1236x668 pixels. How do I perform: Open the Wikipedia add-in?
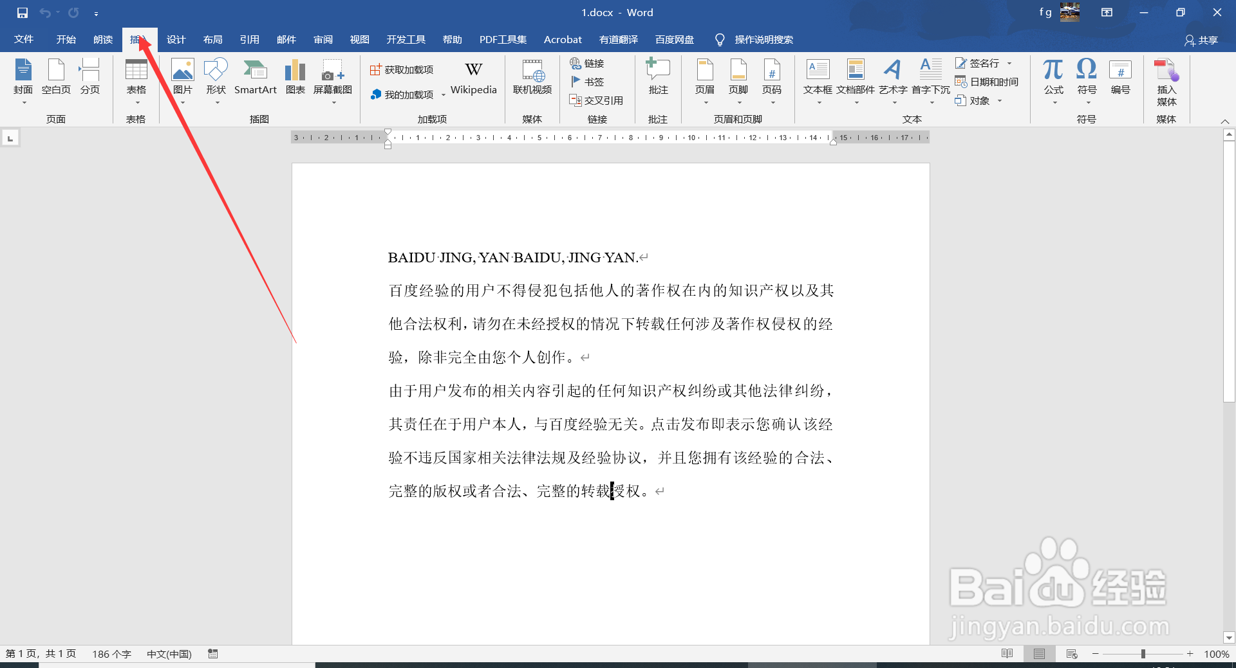(x=474, y=78)
